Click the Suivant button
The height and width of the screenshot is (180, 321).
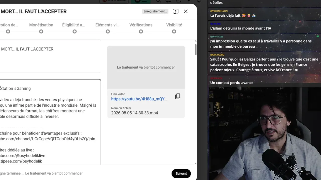pos(181,173)
